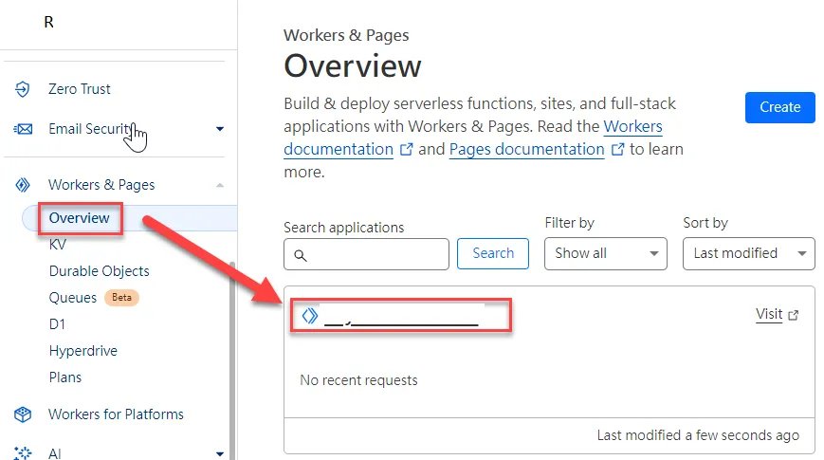Viewport: 824px width, 460px height.
Task: Expand the Email Security menu arrow
Action: click(x=220, y=129)
